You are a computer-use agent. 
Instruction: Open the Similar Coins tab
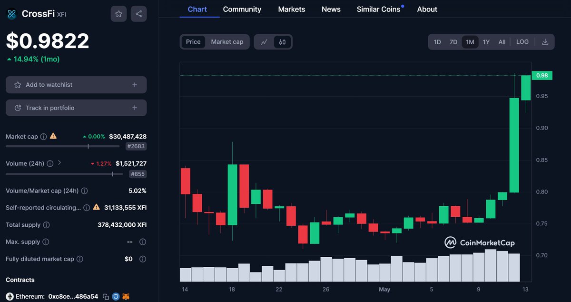[x=379, y=9]
